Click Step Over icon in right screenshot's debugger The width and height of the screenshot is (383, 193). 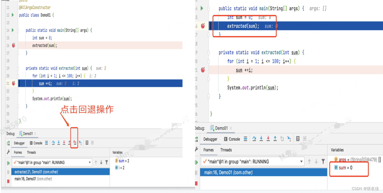[x=254, y=139]
